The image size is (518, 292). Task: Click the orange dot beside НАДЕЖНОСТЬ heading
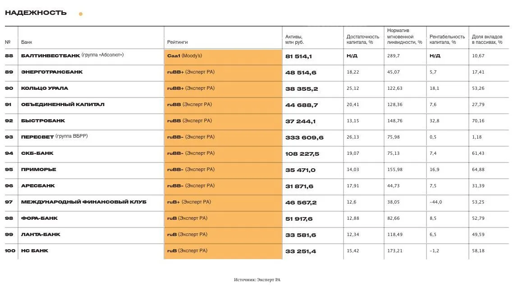coord(81,14)
